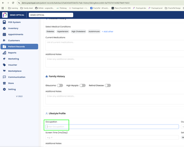Click the Lifestyle Profile heading
Viewport: 184px width, 147px height.
pyautogui.click(x=57, y=114)
